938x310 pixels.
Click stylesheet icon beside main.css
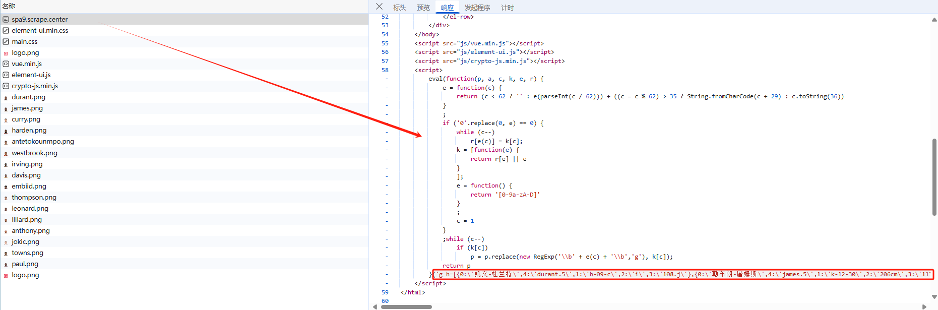coord(6,41)
